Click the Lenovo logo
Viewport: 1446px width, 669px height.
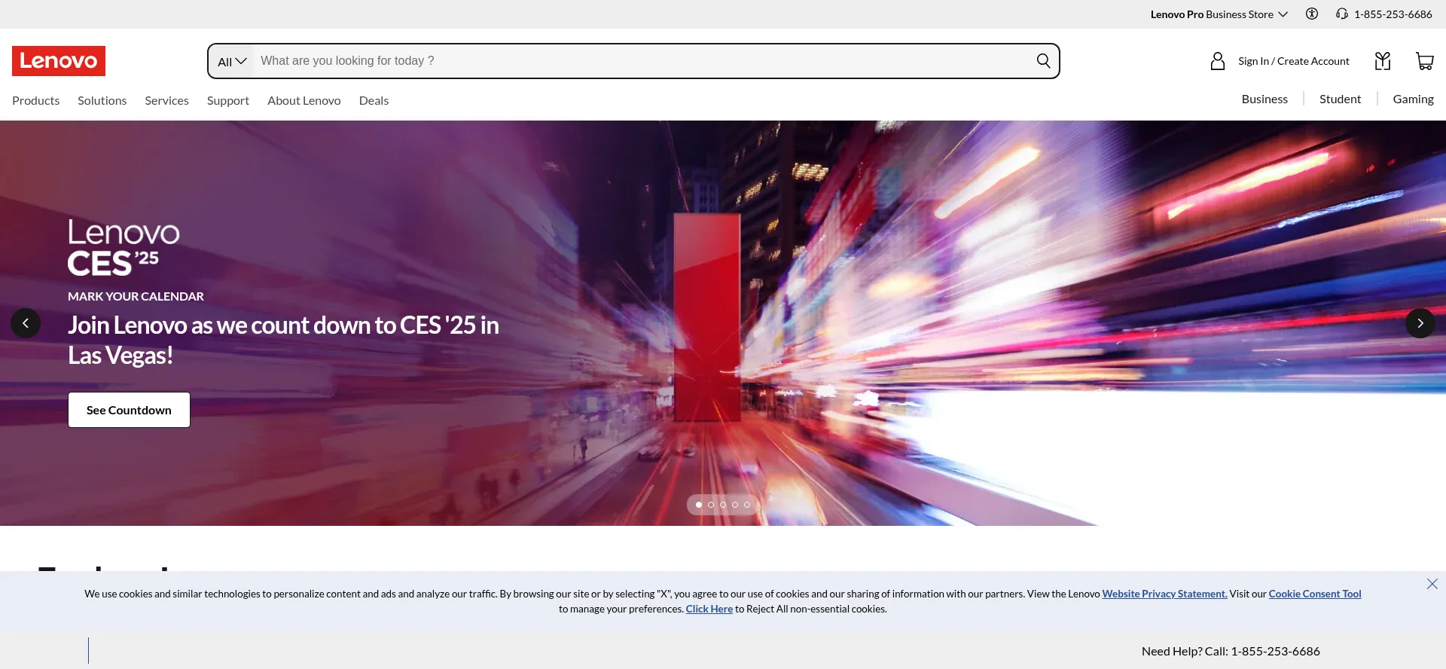coord(59,61)
